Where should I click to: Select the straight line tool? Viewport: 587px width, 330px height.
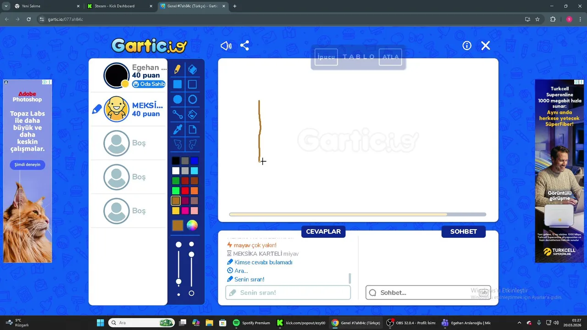(177, 115)
